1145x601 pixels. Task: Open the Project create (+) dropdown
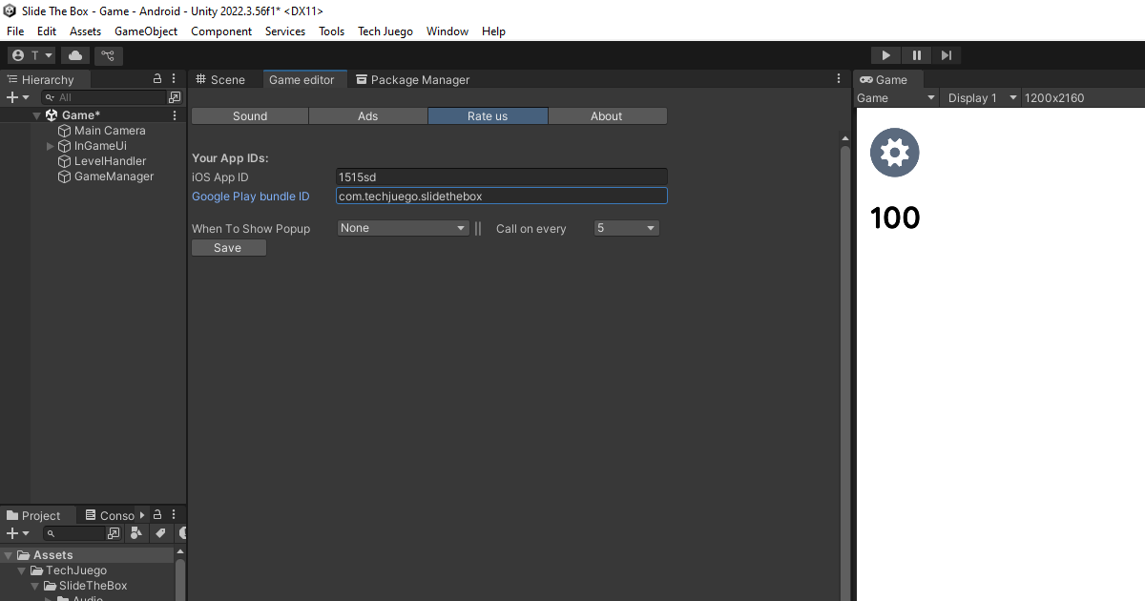pos(18,533)
